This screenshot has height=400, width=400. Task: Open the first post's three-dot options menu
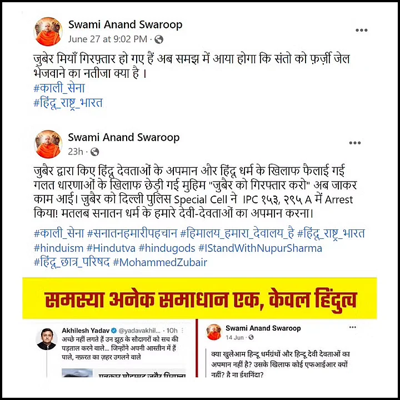pyautogui.click(x=362, y=30)
